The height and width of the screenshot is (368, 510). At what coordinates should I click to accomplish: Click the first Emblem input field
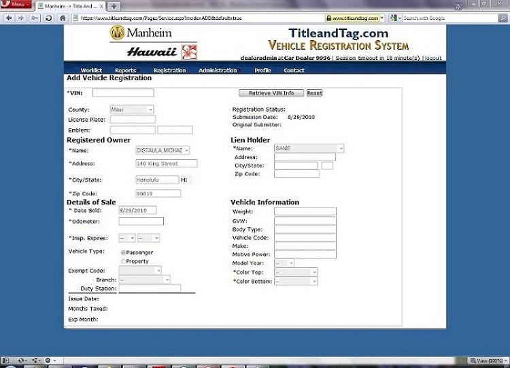tap(133, 130)
